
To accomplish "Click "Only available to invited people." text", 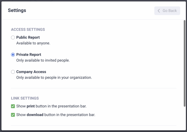I will [x=43, y=60].
